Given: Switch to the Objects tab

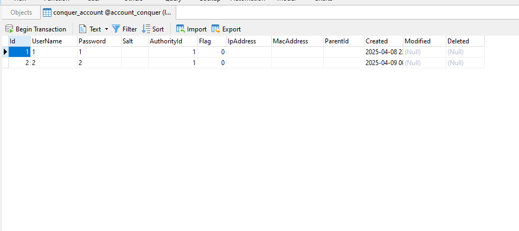Looking at the screenshot, I should coord(21,12).
